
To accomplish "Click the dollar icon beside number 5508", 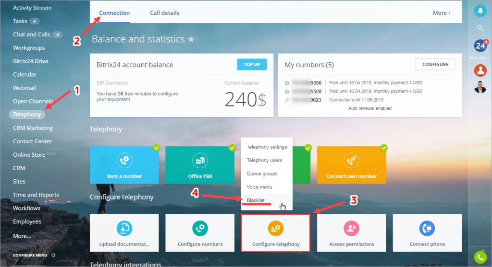I will [x=287, y=92].
